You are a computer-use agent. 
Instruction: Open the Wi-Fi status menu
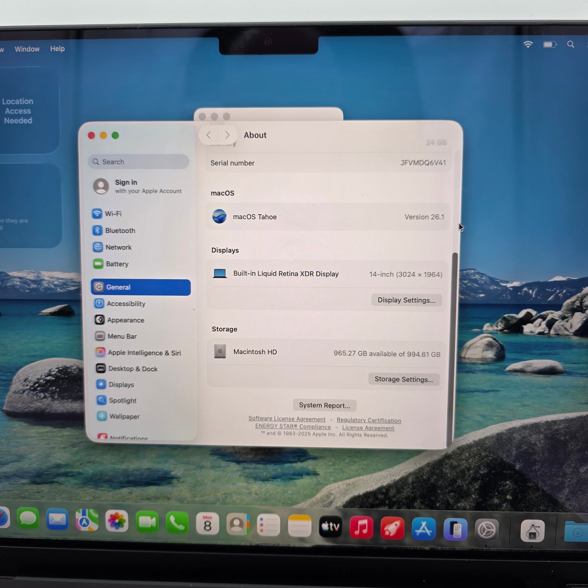pyautogui.click(x=528, y=44)
